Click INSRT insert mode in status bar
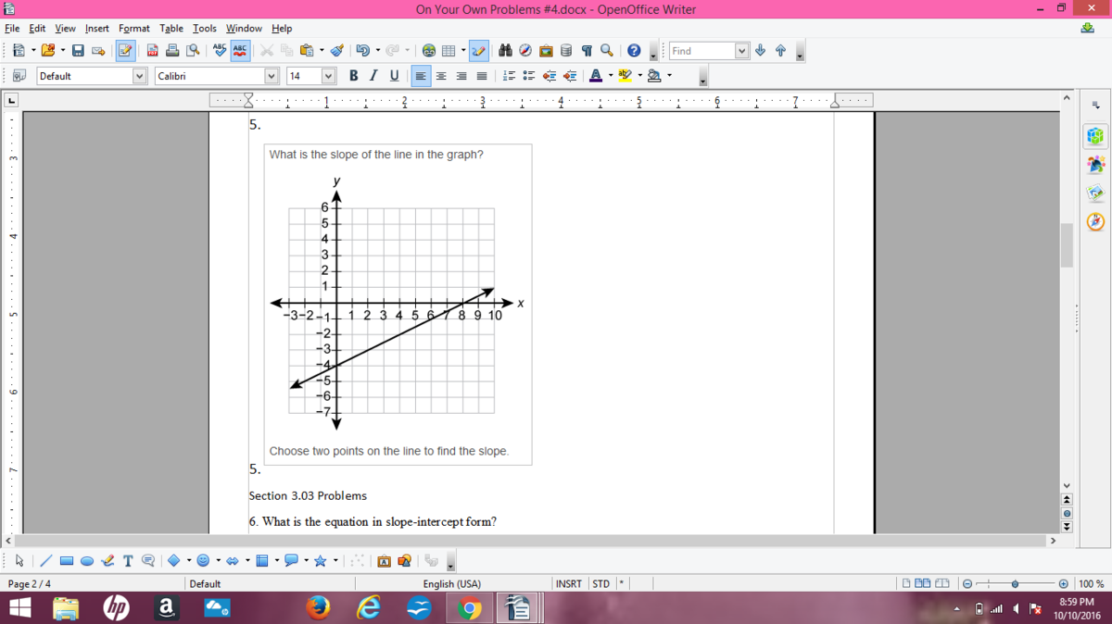 pyautogui.click(x=568, y=584)
